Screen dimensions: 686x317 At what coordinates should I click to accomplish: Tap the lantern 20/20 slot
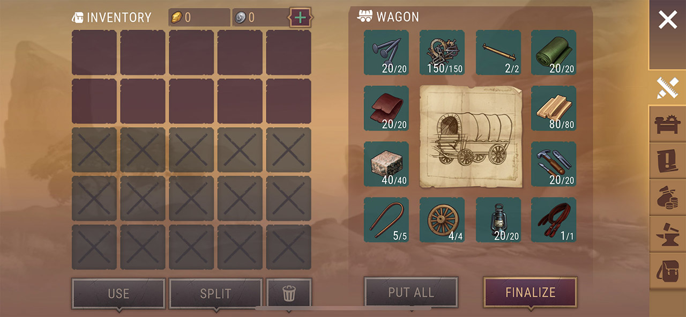coord(498,219)
